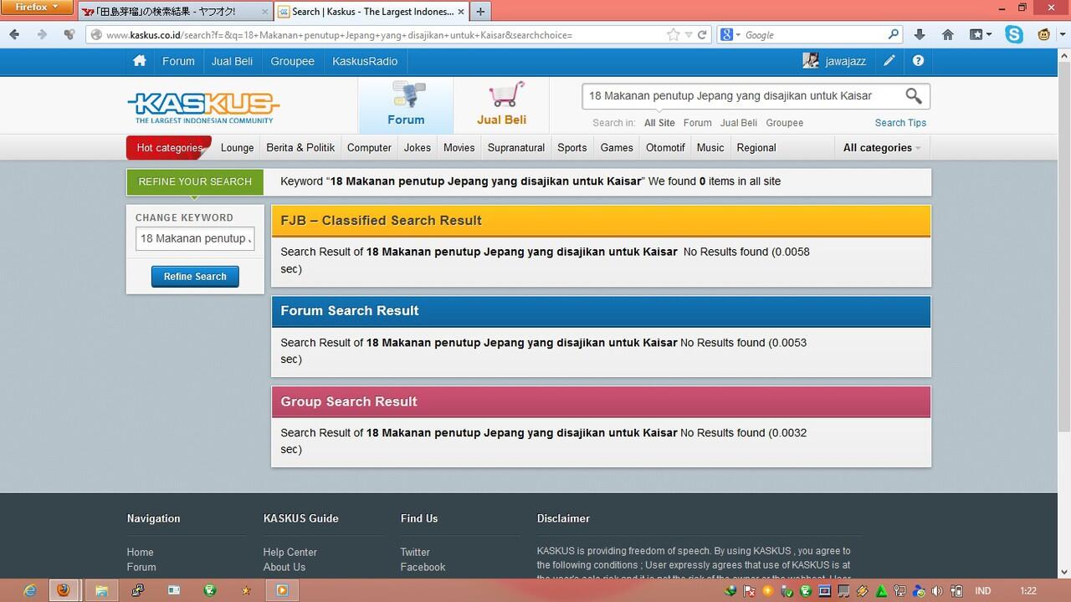The image size is (1071, 602).
Task: Open the Jokes category
Action: click(x=418, y=148)
